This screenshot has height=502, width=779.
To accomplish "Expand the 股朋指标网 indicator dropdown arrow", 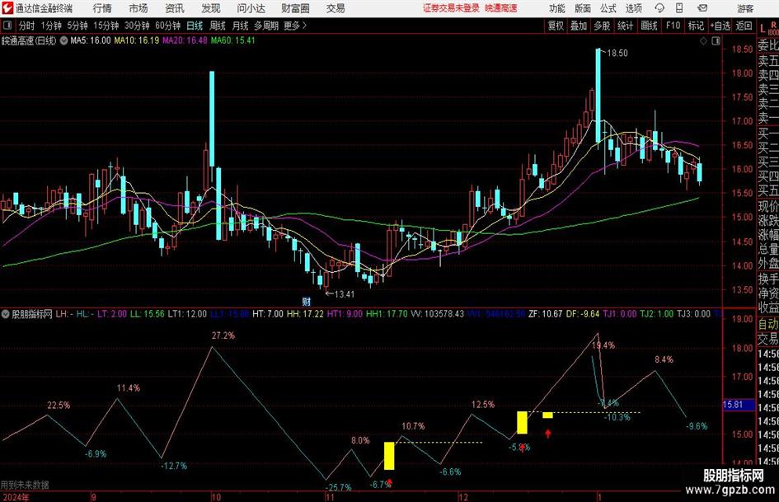I will coord(6,314).
